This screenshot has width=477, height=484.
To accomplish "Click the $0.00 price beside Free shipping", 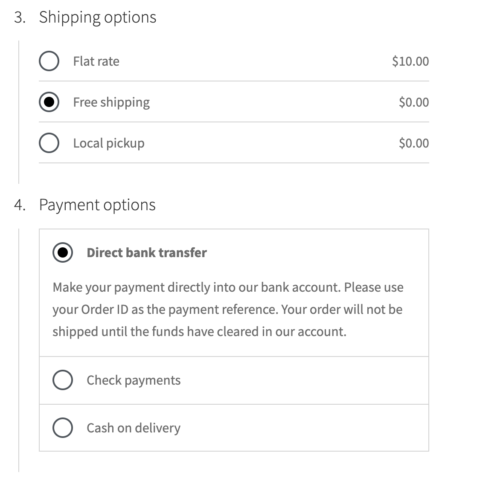I will pyautogui.click(x=414, y=102).
